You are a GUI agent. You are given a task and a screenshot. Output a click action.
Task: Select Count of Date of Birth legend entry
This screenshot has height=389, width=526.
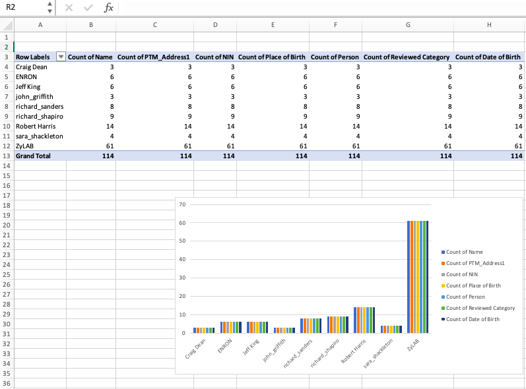471,319
